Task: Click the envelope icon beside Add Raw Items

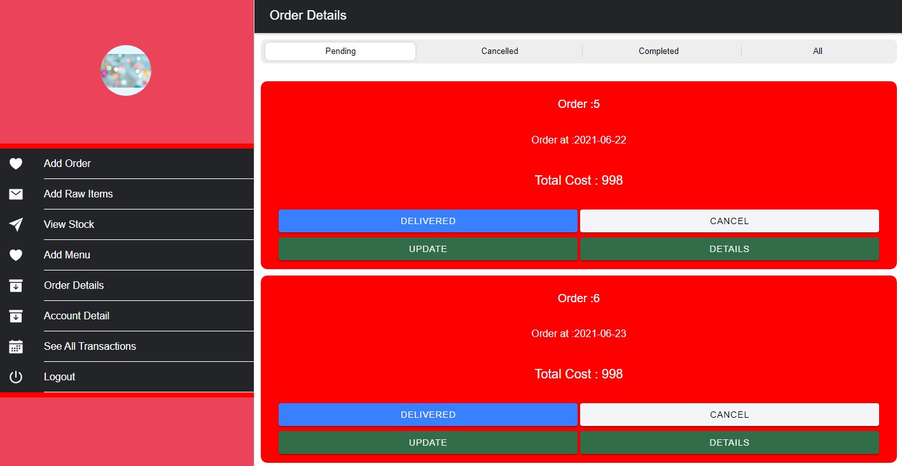Action: click(16, 194)
